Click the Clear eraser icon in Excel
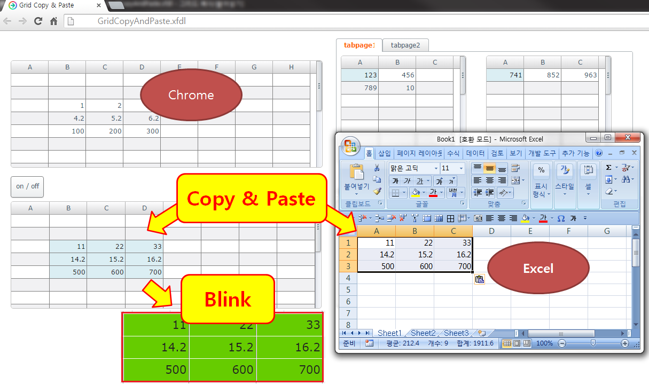The image size is (649, 385). 609,192
